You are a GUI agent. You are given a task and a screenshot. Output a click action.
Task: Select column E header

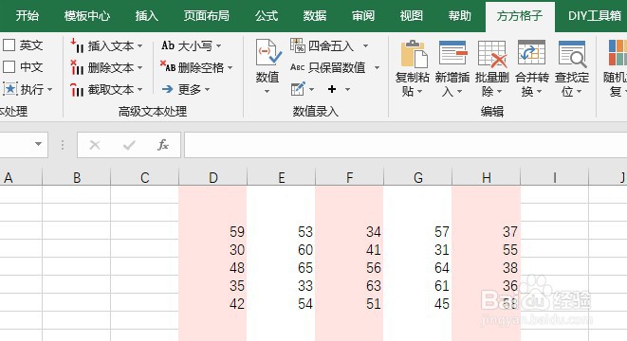282,177
